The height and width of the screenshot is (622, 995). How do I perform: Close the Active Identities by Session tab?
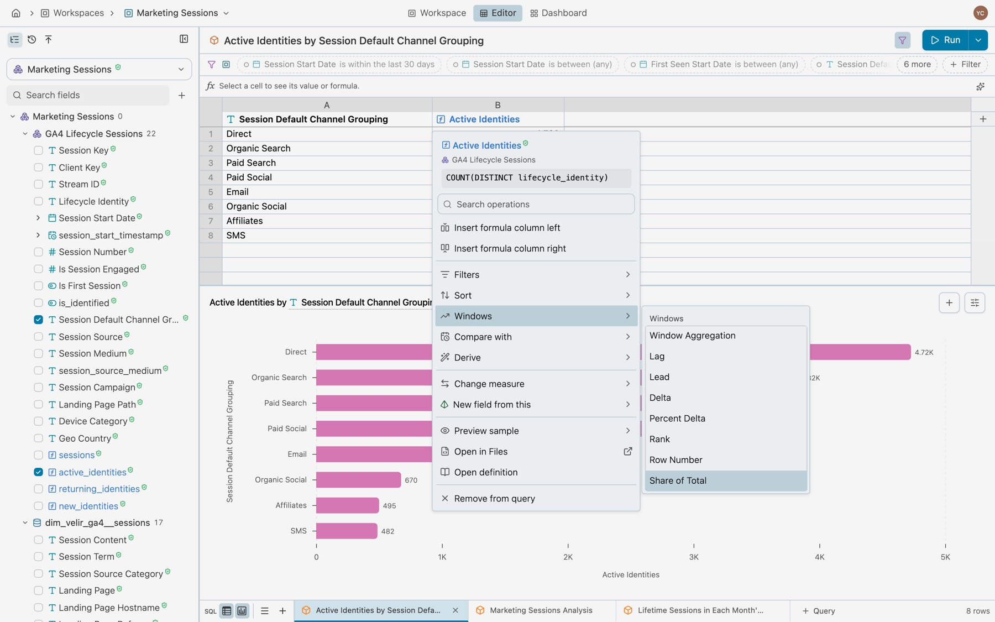coord(455,610)
